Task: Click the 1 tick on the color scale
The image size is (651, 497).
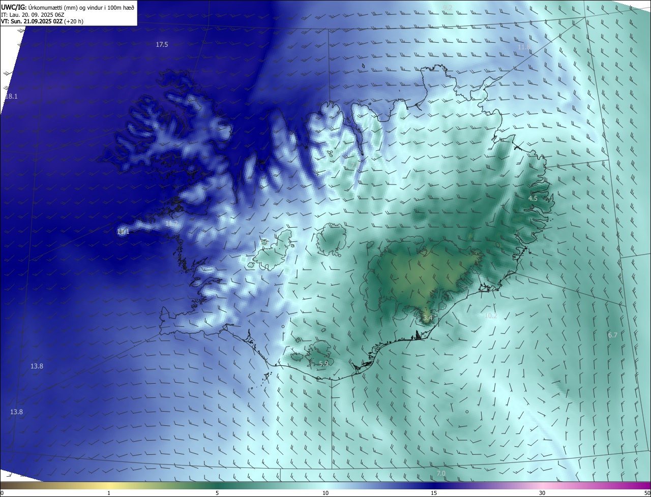Action: pos(109,493)
